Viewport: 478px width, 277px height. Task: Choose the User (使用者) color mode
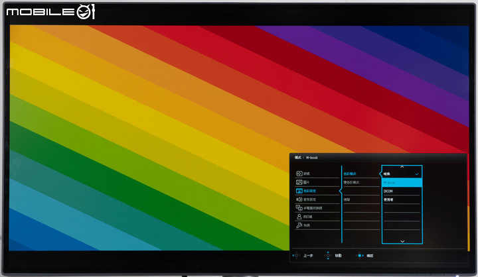tap(402, 199)
